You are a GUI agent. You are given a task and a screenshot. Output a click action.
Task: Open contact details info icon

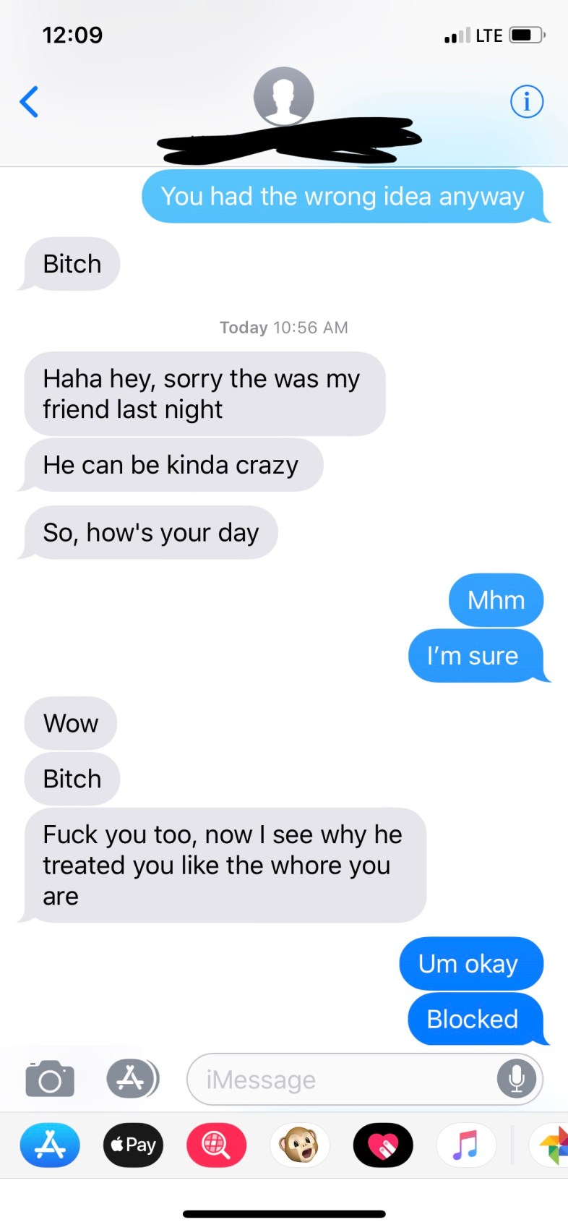pyautogui.click(x=527, y=101)
